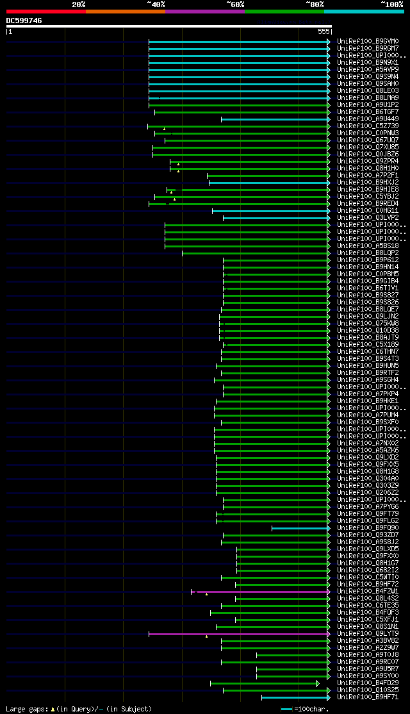The width and height of the screenshot is (410, 714).
Task: Click the UniRef100_Q682I2 label
Action: [368, 571]
